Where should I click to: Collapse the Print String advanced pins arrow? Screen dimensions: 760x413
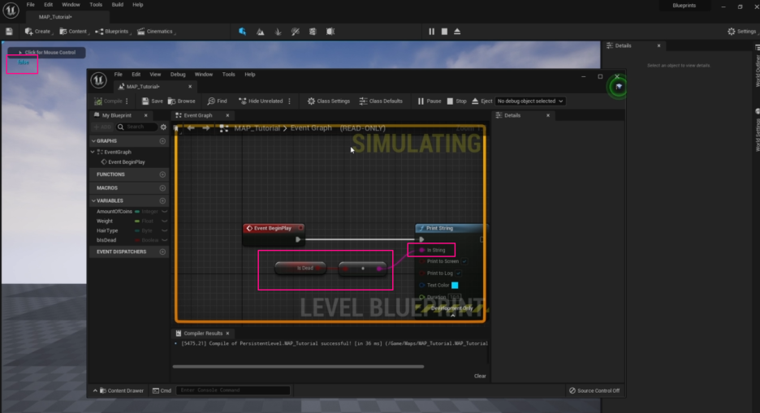(453, 315)
